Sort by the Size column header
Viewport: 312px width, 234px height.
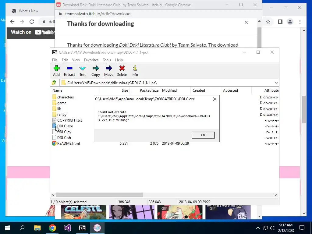pos(115,90)
